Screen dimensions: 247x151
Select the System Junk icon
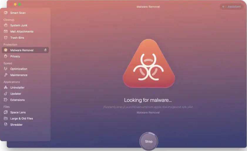tap(6, 26)
